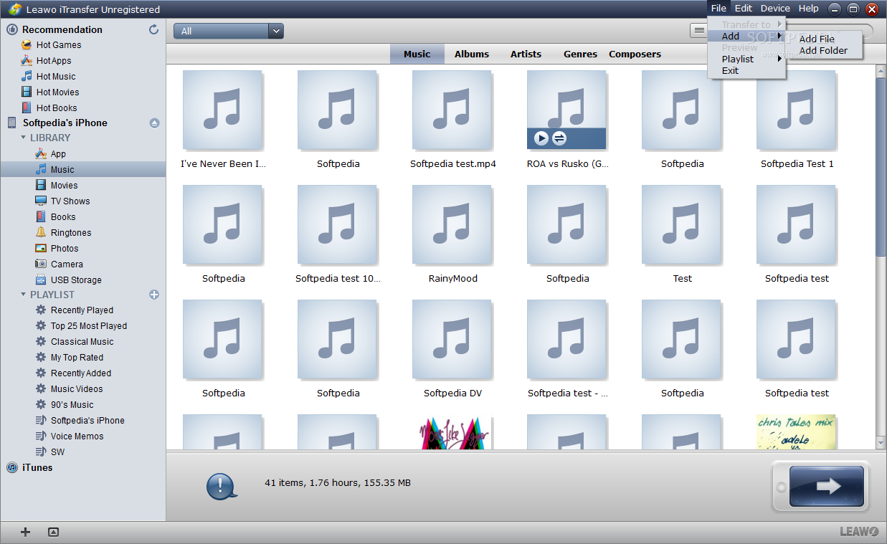
Task: Open the SW playlist
Action: (x=57, y=452)
